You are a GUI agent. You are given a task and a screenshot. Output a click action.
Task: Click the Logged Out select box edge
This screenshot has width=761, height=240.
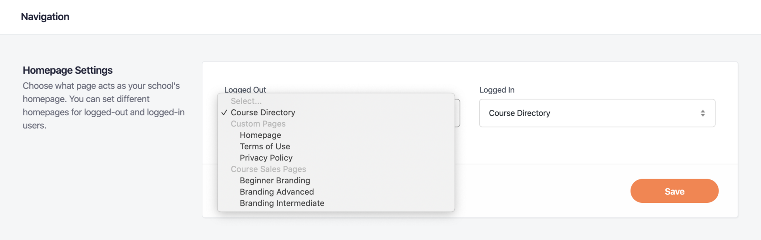pyautogui.click(x=458, y=113)
